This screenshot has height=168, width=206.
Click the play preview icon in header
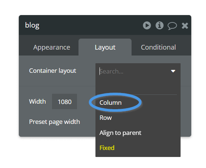tap(147, 25)
